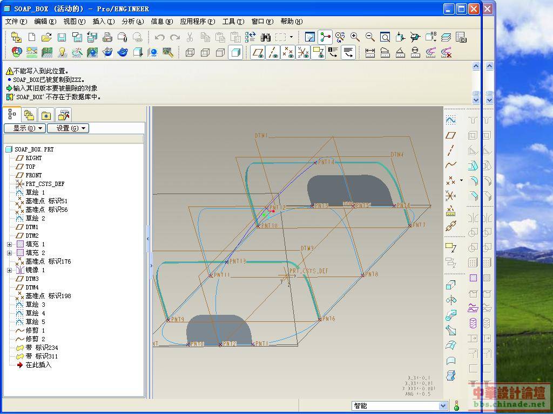Select the Datum Plane tool in right toolbar

(x=451, y=135)
